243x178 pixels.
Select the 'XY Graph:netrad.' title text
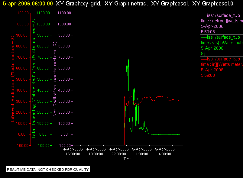(x=126, y=4)
